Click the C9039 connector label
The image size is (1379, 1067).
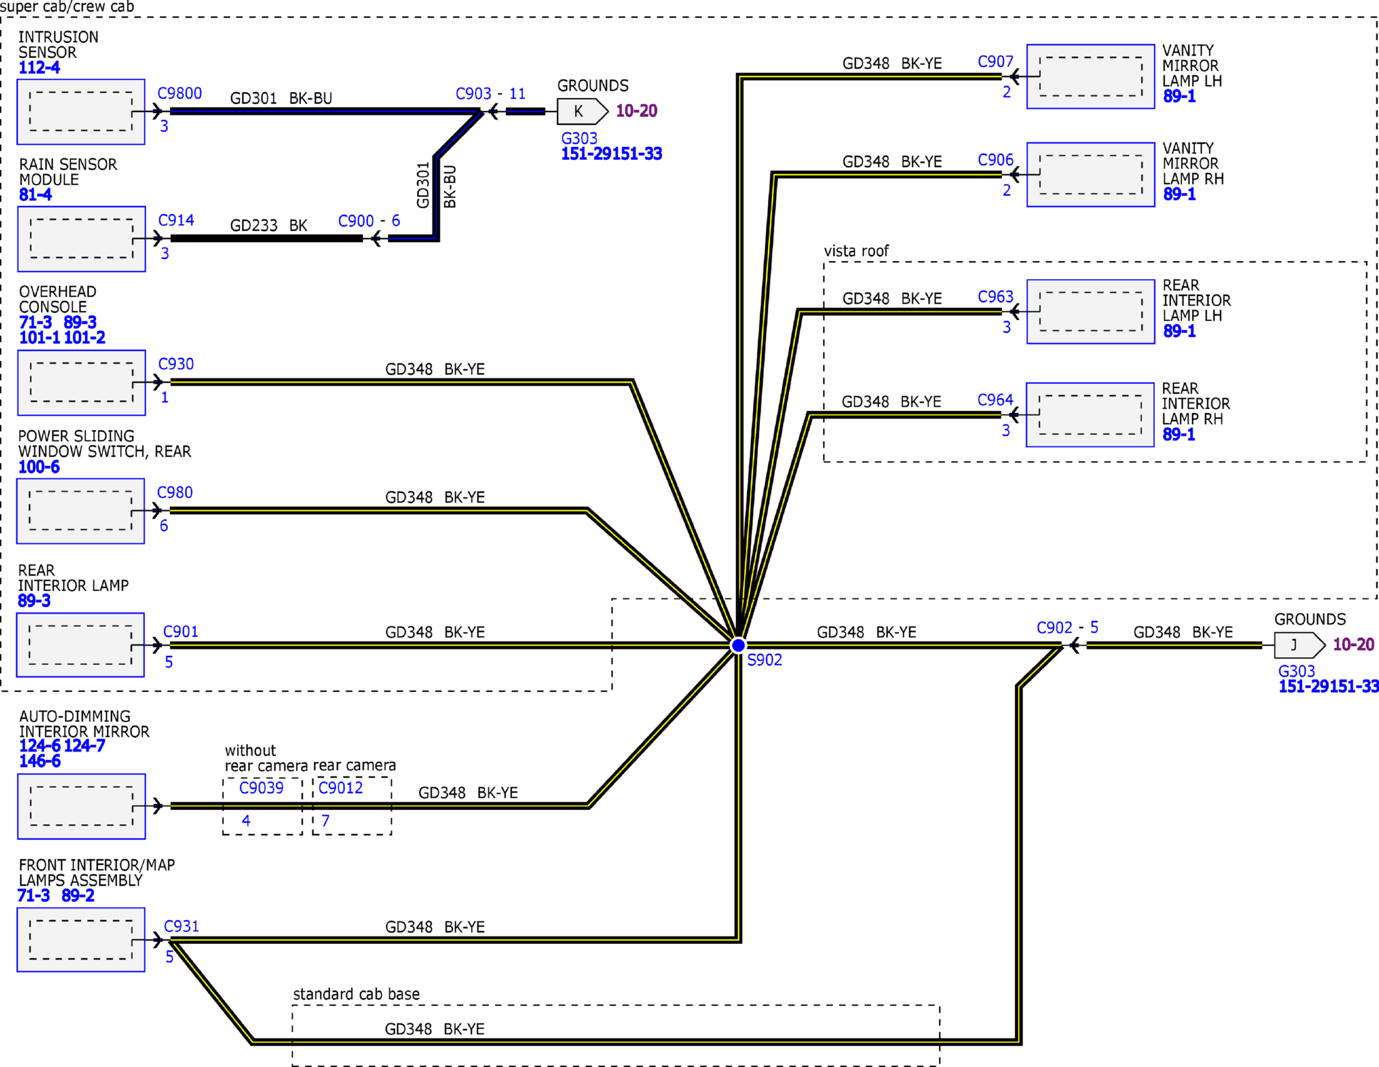click(x=262, y=788)
